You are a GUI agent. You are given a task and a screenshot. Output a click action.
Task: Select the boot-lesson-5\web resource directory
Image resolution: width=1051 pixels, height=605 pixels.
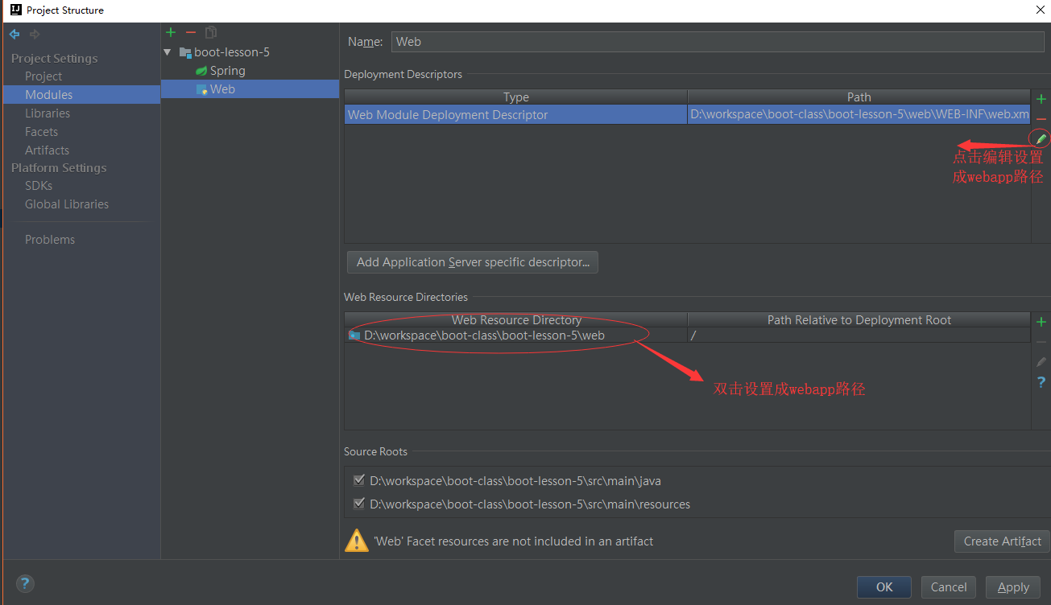point(516,335)
